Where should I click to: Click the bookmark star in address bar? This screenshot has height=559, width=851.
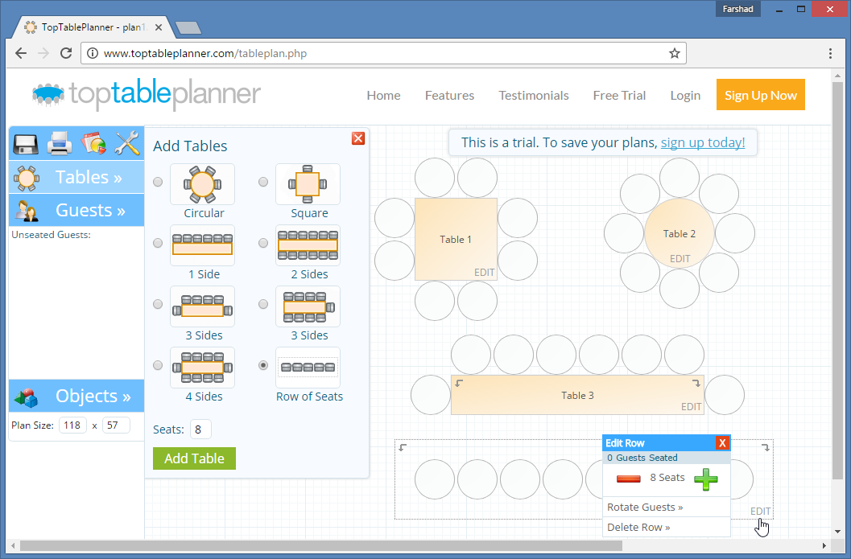(674, 53)
